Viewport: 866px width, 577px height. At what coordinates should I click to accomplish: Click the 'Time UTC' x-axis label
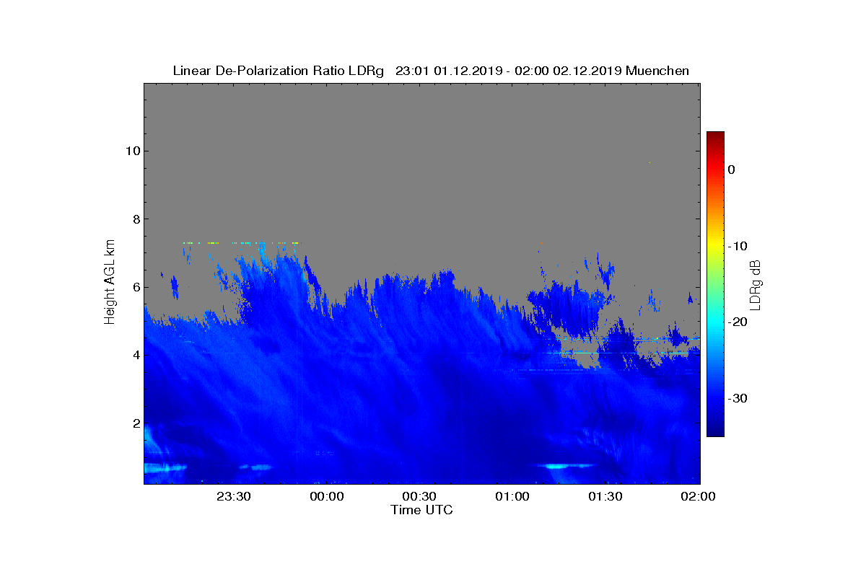click(421, 510)
